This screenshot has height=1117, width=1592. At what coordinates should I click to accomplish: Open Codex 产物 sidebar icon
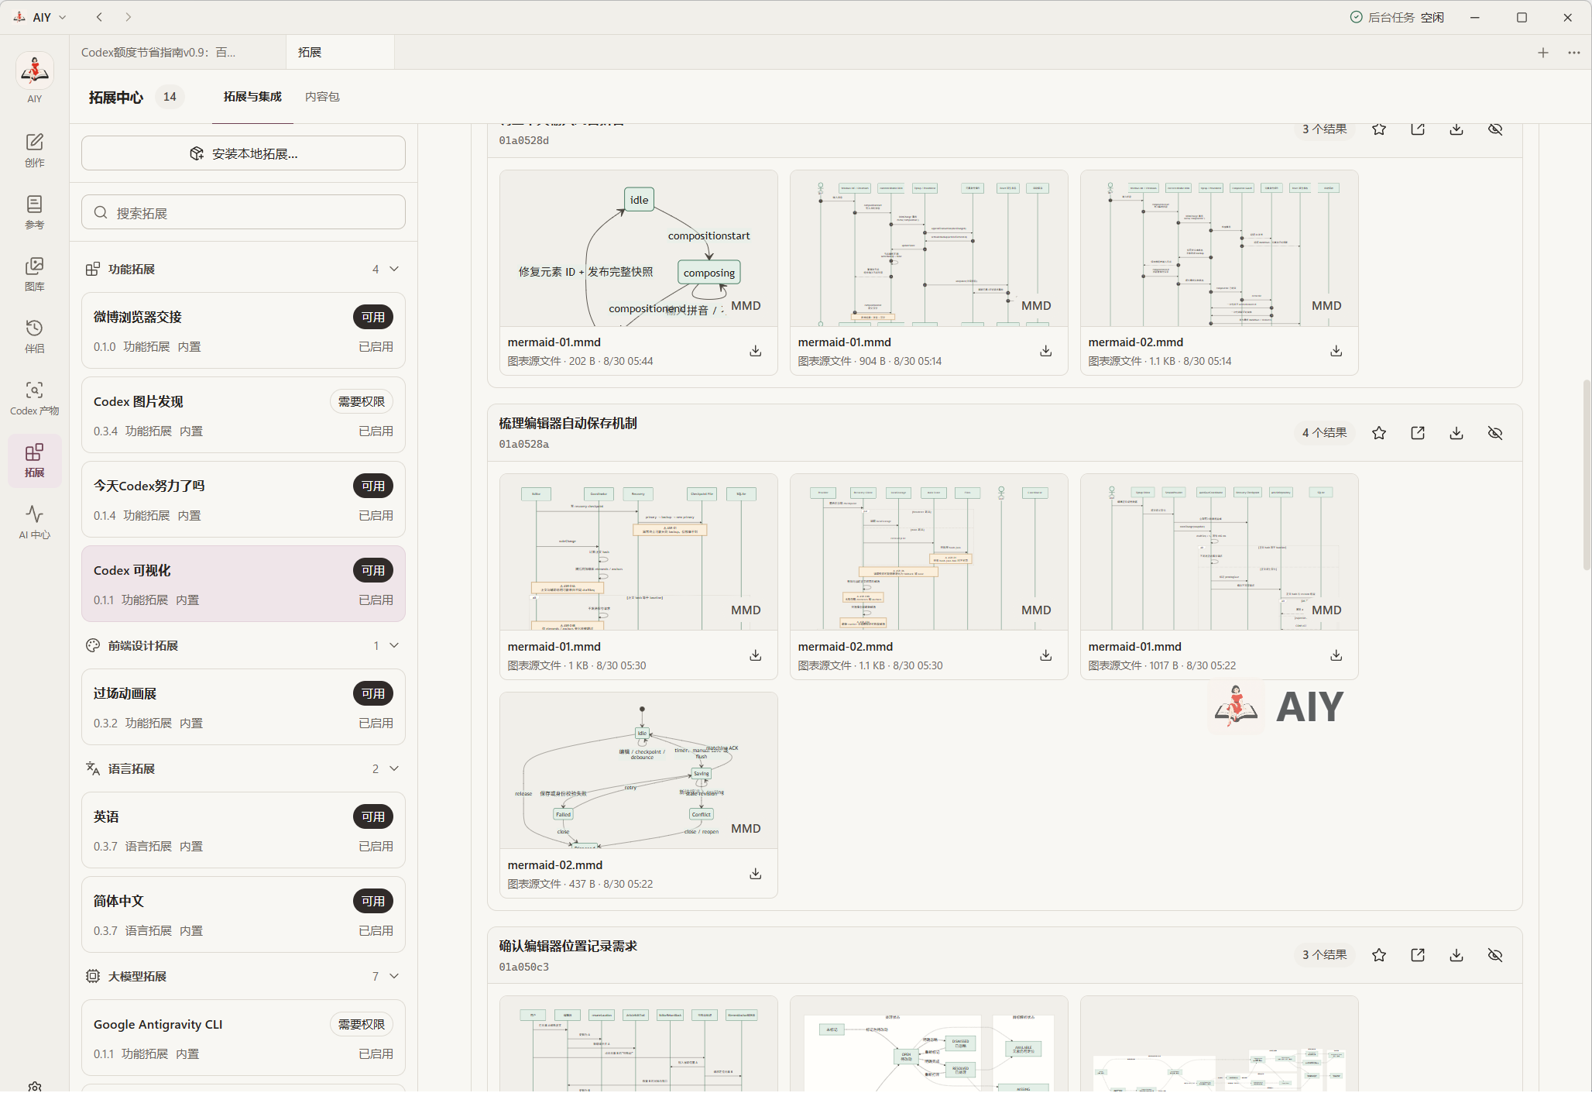pyautogui.click(x=34, y=398)
